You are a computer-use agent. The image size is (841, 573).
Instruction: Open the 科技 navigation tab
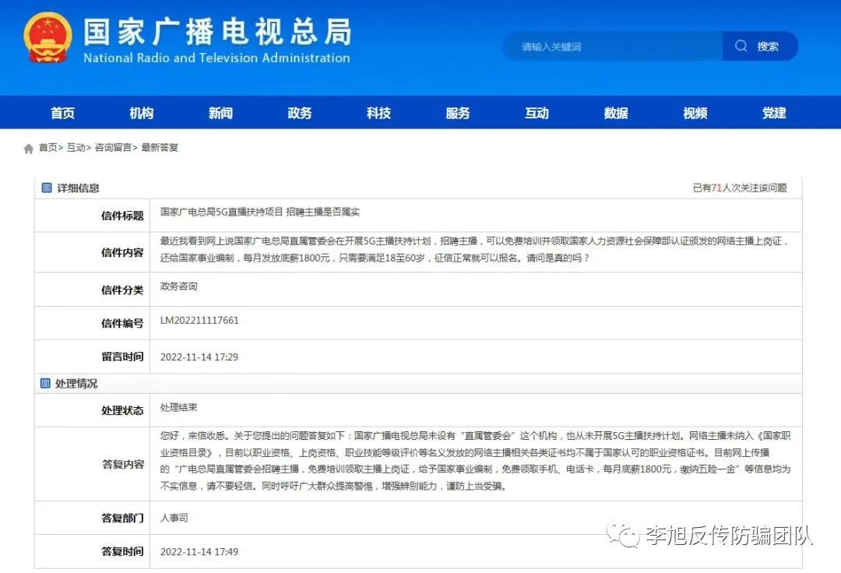378,113
